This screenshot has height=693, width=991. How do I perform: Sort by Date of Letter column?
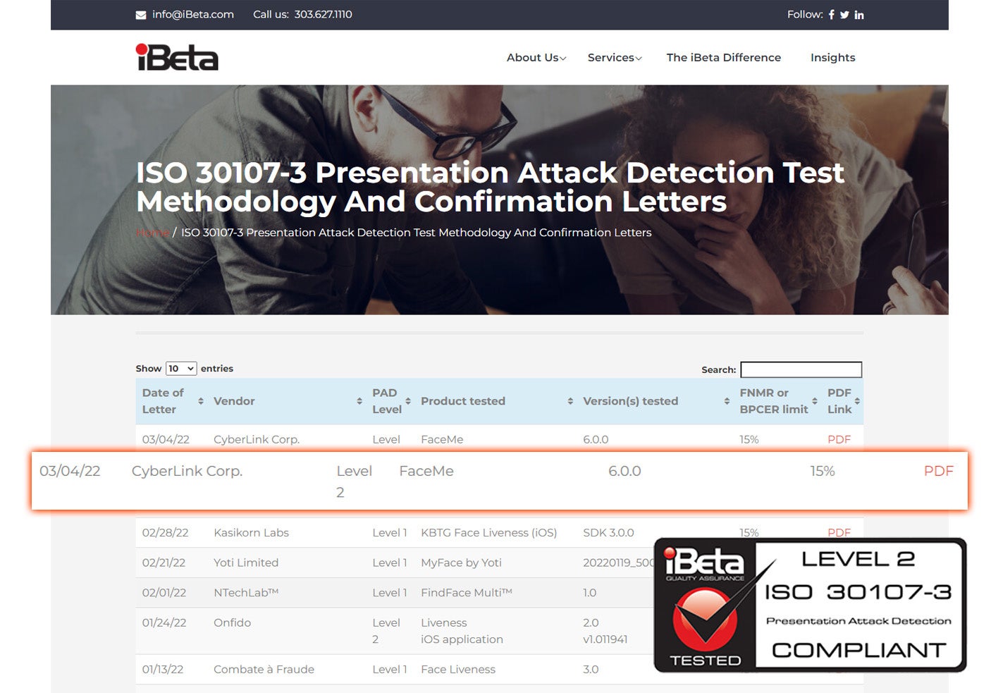click(173, 401)
